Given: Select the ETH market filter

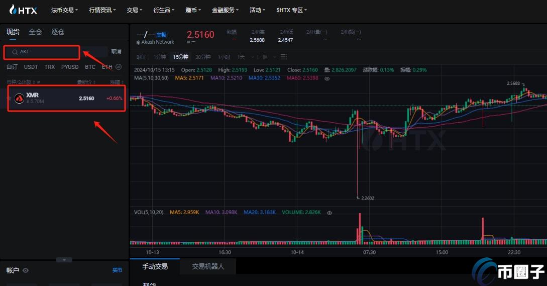Looking at the screenshot, I should (x=107, y=67).
